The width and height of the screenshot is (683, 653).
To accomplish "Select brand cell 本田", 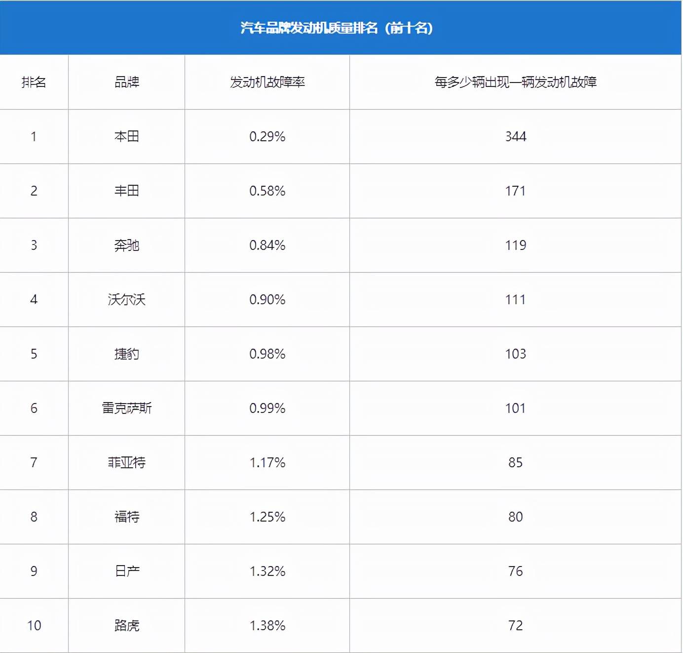I will [x=127, y=136].
